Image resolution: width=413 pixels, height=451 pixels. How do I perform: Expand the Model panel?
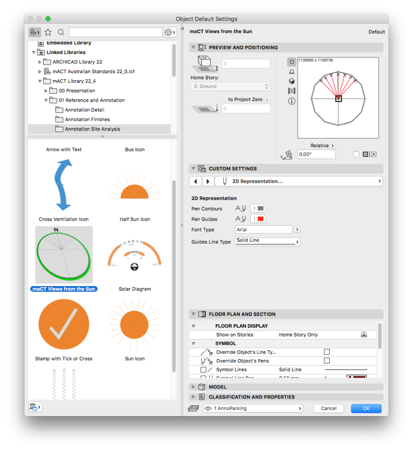pos(193,387)
